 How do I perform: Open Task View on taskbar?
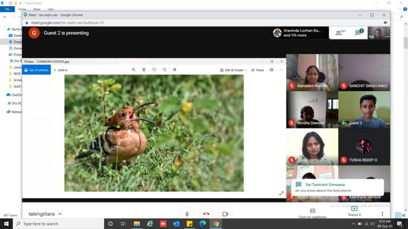click(123, 223)
